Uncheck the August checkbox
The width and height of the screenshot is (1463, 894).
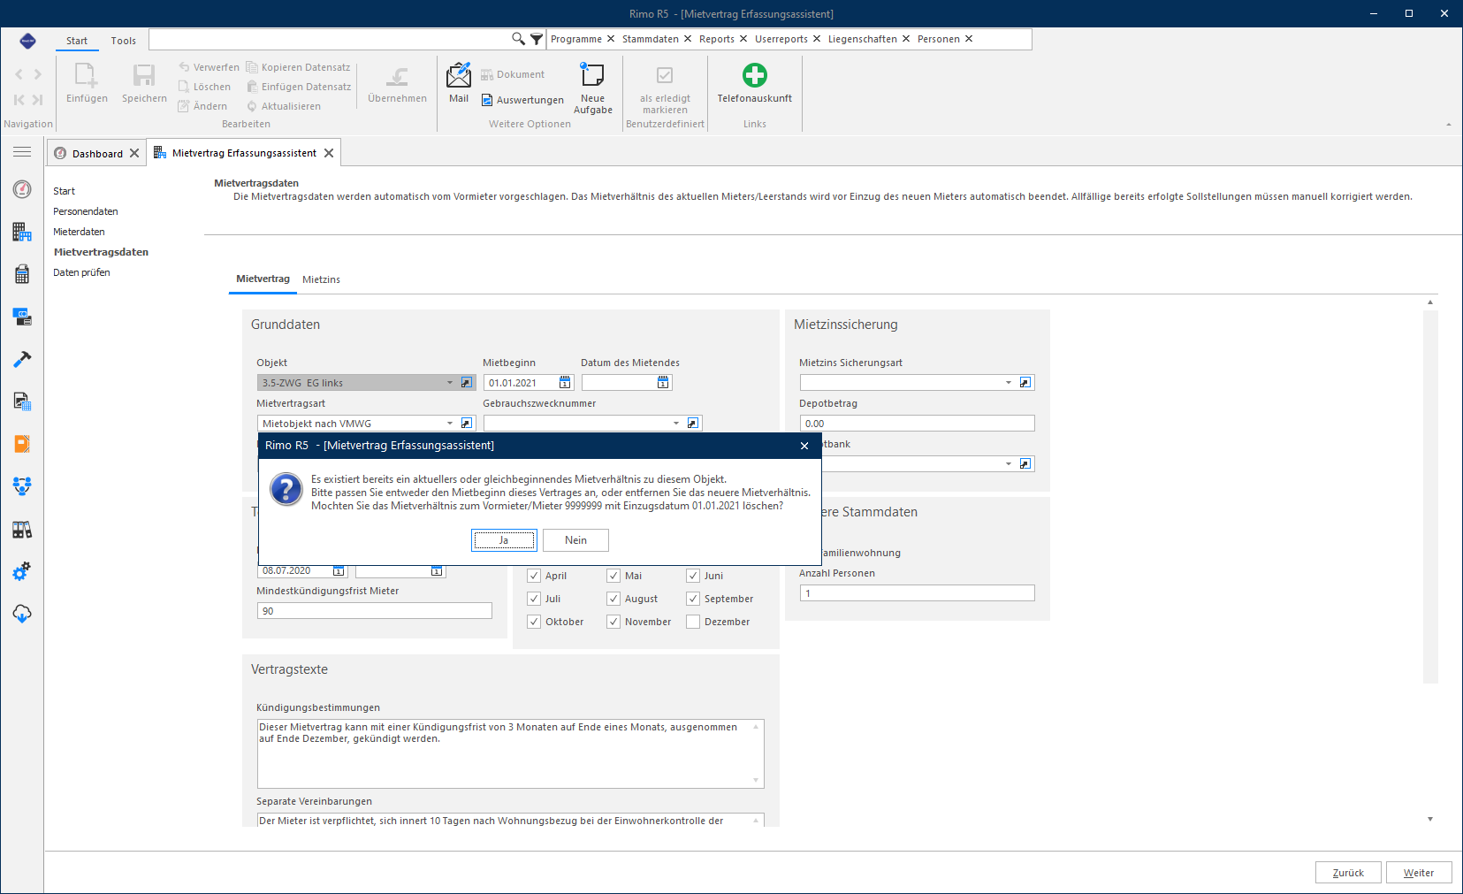613,599
